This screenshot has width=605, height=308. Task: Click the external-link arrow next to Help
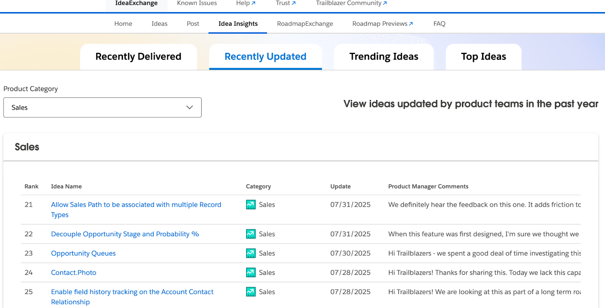point(254,3)
